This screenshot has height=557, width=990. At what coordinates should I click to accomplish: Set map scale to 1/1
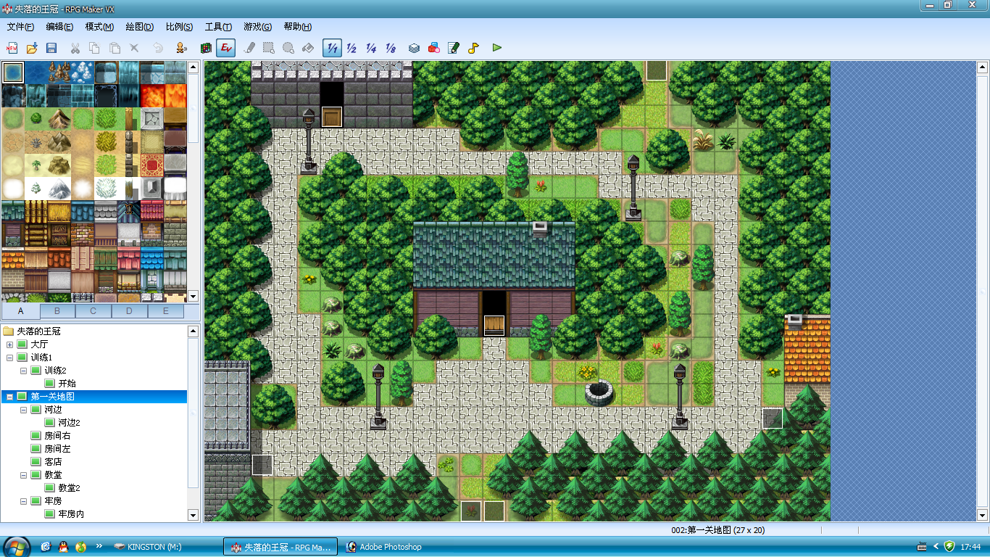point(332,48)
